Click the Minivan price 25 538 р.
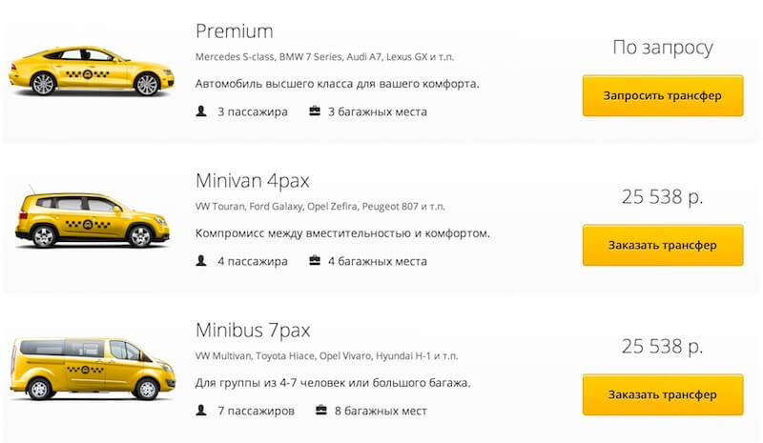 click(663, 197)
